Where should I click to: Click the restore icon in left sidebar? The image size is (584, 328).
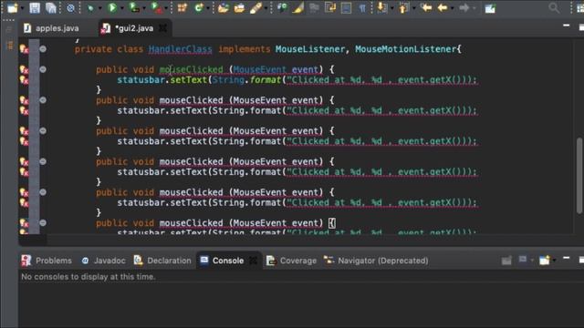(9, 29)
